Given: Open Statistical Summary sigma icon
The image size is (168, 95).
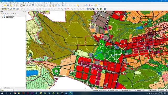Looking at the screenshot, I should (x=89, y=6).
